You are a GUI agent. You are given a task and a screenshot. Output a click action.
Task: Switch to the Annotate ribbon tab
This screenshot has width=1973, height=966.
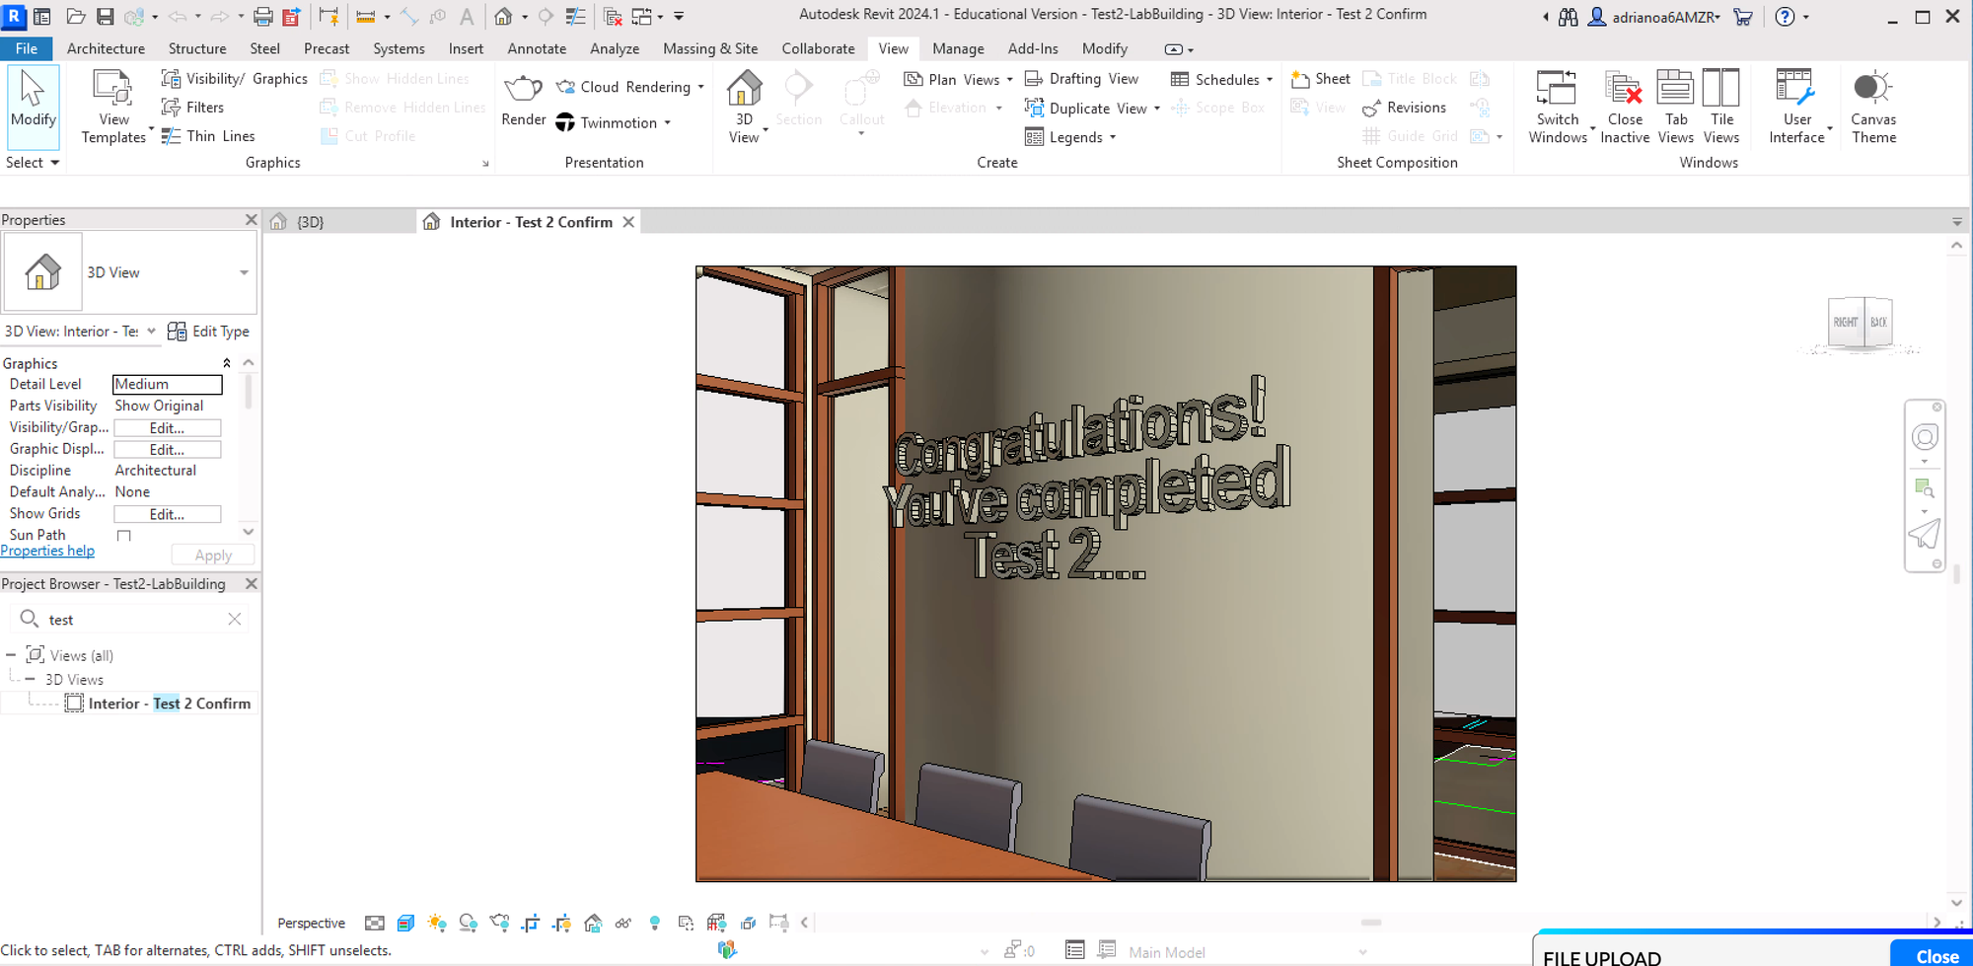coord(537,48)
